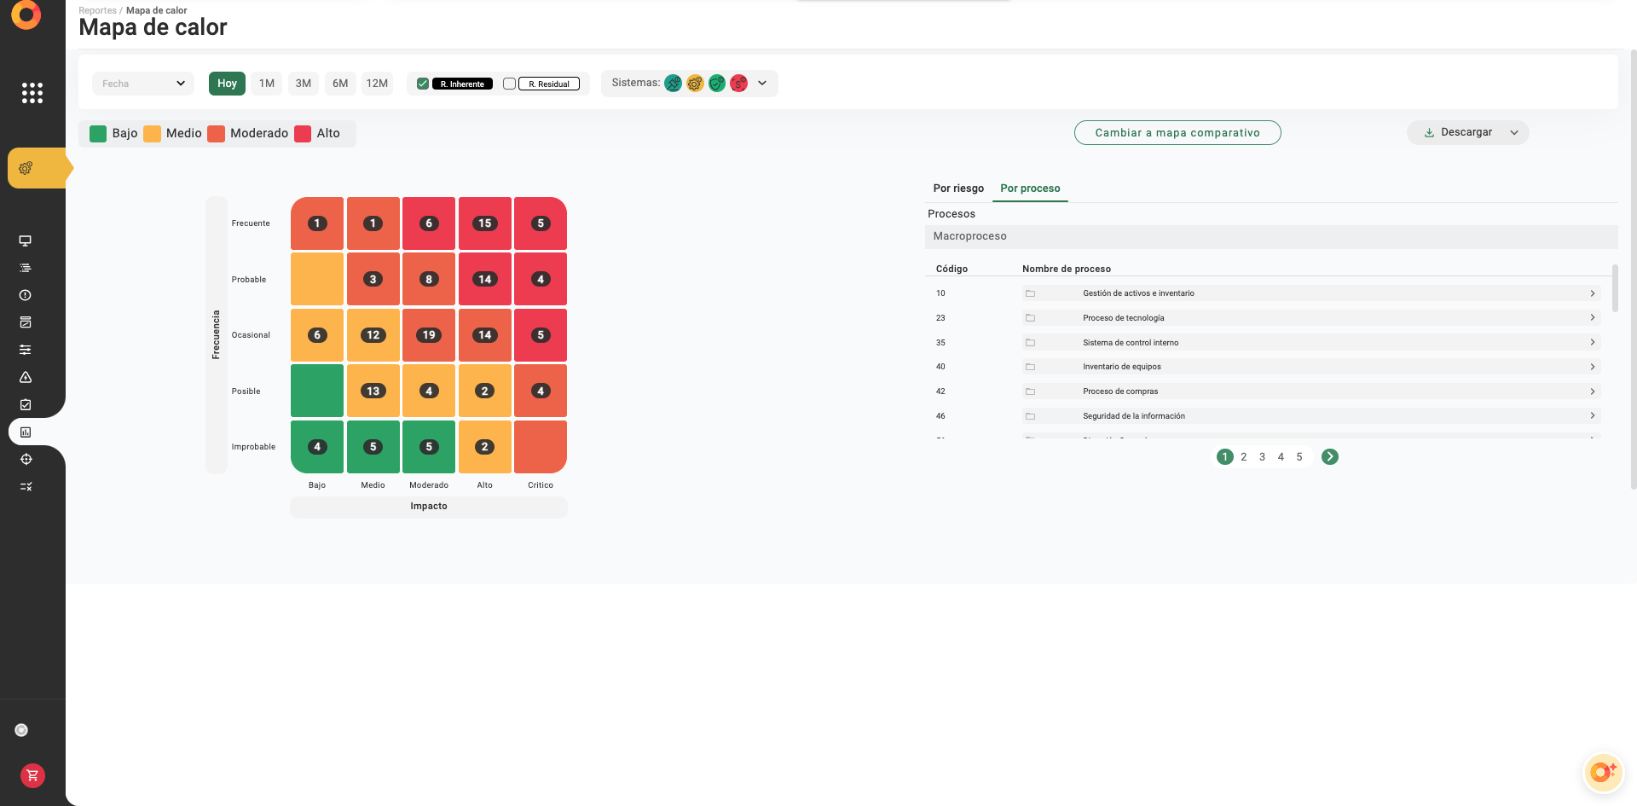Screen dimensions: 1637x806
Task: Uncheck the R. Inherente checkbox
Action: coord(423,84)
